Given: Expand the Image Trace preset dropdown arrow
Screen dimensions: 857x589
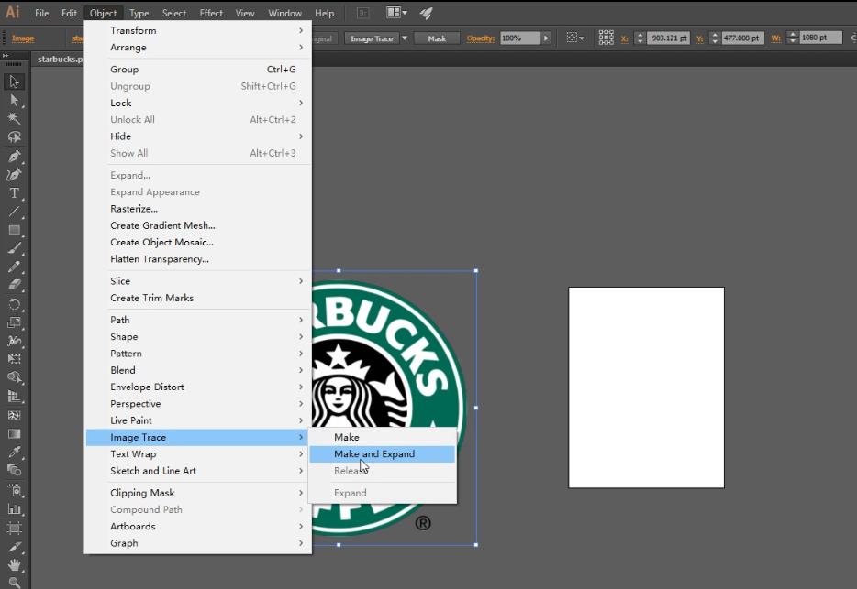Looking at the screenshot, I should [x=405, y=38].
